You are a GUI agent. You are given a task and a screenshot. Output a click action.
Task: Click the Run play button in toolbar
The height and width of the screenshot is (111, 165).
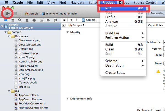point(7,13)
